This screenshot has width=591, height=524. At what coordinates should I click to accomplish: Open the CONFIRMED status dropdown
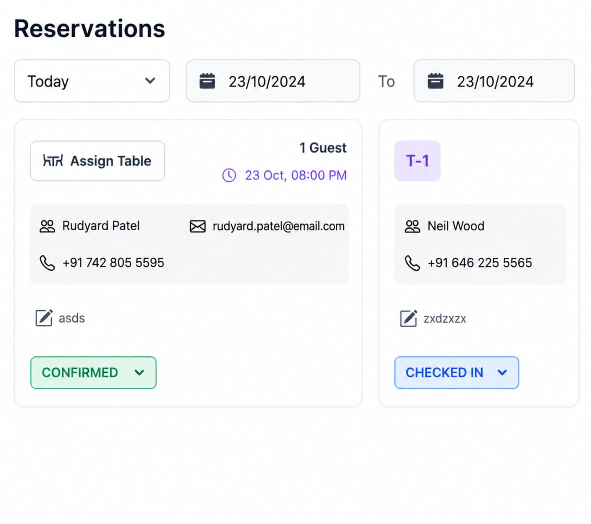pos(93,373)
